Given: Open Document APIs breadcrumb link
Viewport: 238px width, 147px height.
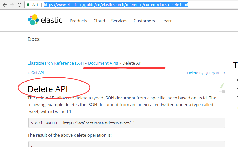Looking at the screenshot, I should (103, 63).
